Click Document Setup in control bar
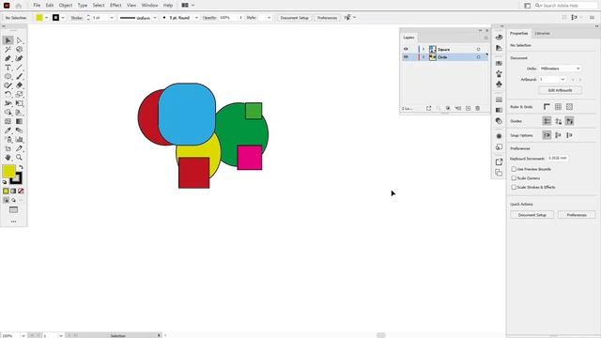This screenshot has width=601, height=338. [x=294, y=18]
